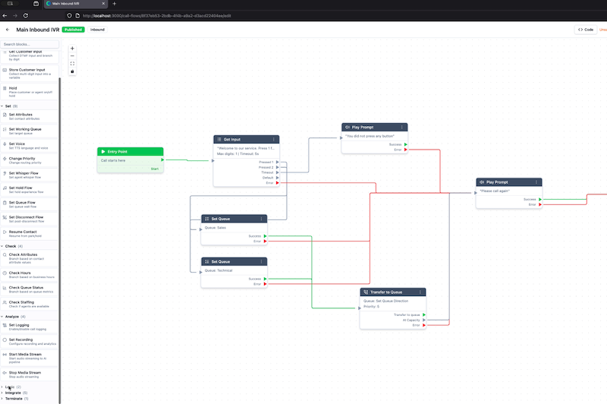
Task: Click the reload page browser button
Action: coord(27,15)
